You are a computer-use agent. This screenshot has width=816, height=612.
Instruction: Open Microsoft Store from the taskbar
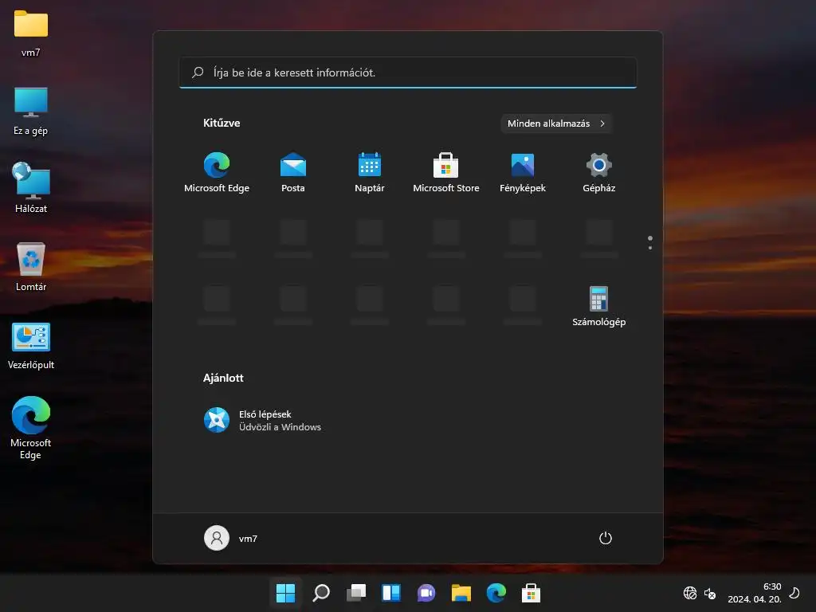531,593
